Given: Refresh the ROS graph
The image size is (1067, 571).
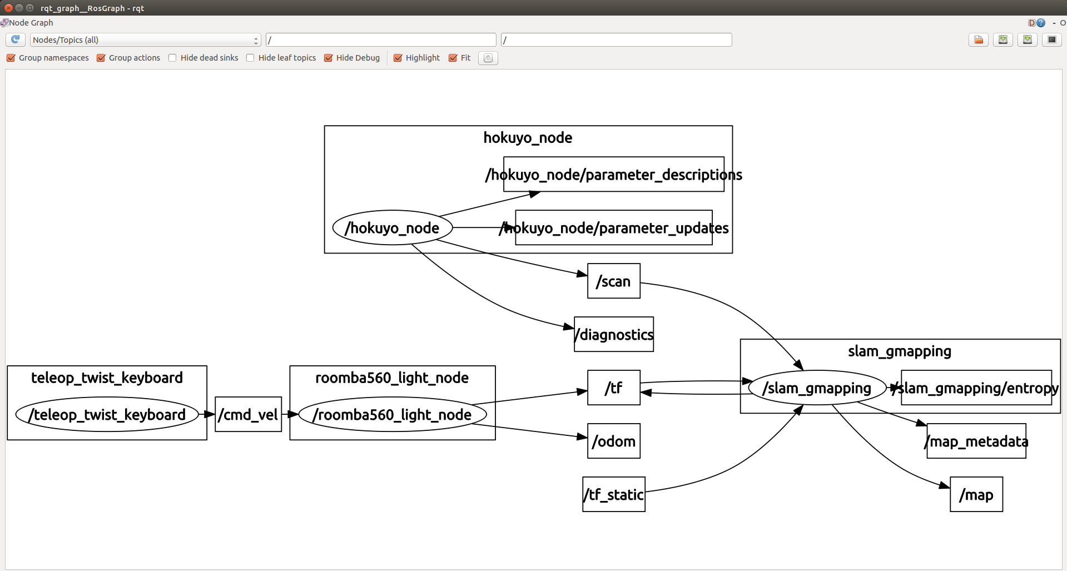Looking at the screenshot, I should [x=16, y=39].
